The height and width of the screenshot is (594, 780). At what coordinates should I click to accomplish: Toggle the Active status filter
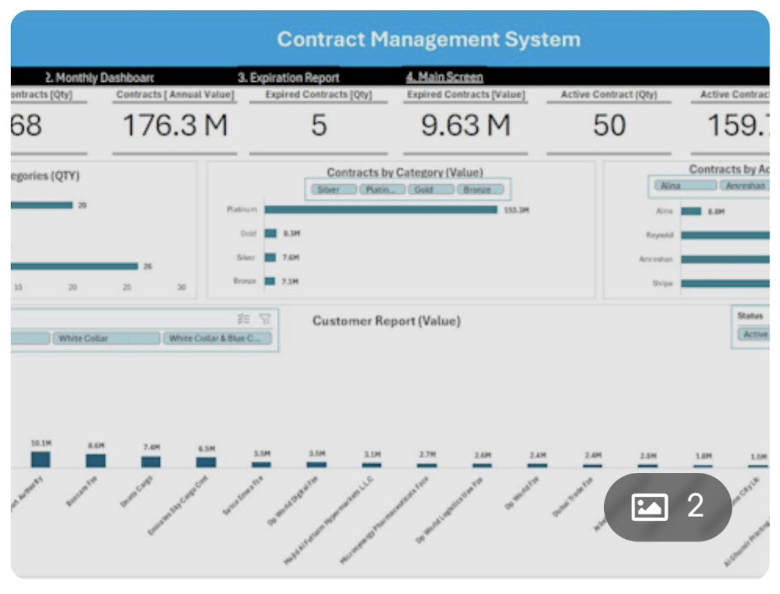pyautogui.click(x=753, y=334)
